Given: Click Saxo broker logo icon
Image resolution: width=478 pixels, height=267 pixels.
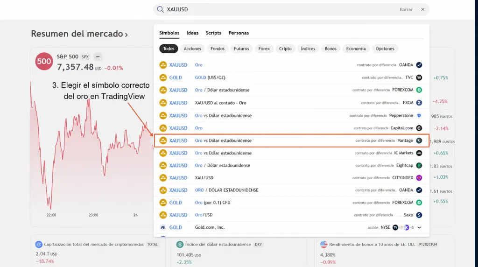Looking at the screenshot, I should coord(419,215).
